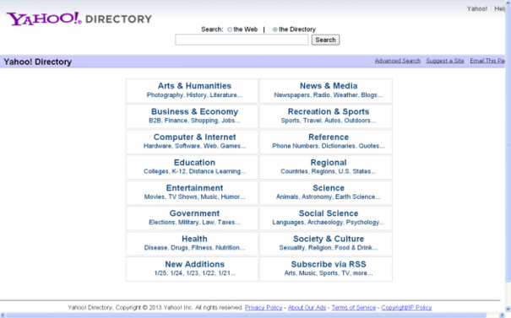The height and width of the screenshot is (318, 511).
Task: Open the Business & Economy category
Action: [x=194, y=111]
